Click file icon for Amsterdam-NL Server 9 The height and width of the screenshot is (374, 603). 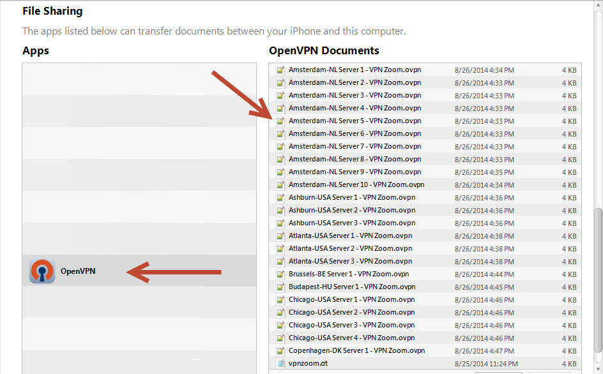tap(280, 172)
